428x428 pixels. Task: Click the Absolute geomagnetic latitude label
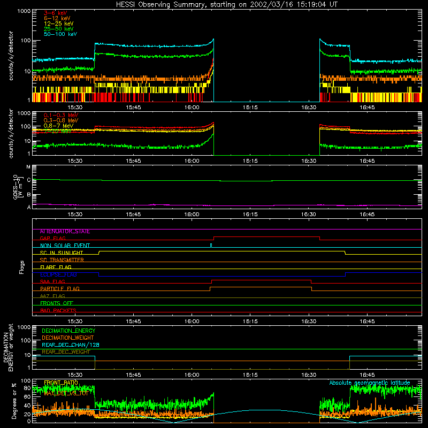[x=370, y=383]
